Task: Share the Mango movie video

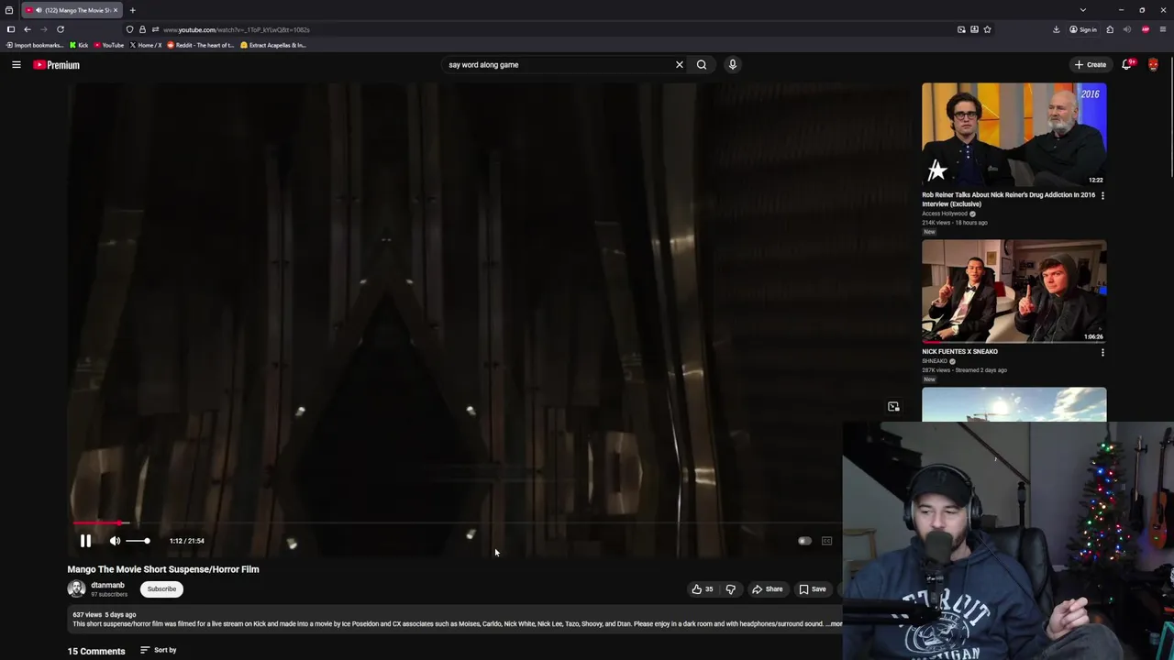Action: click(768, 589)
